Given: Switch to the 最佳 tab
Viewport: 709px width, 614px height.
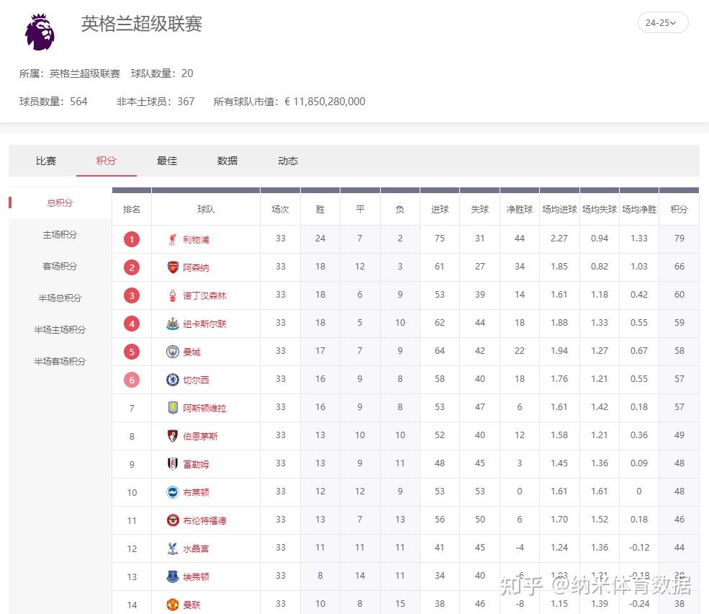Looking at the screenshot, I should (x=166, y=161).
